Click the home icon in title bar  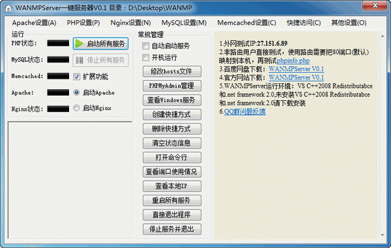point(8,8)
